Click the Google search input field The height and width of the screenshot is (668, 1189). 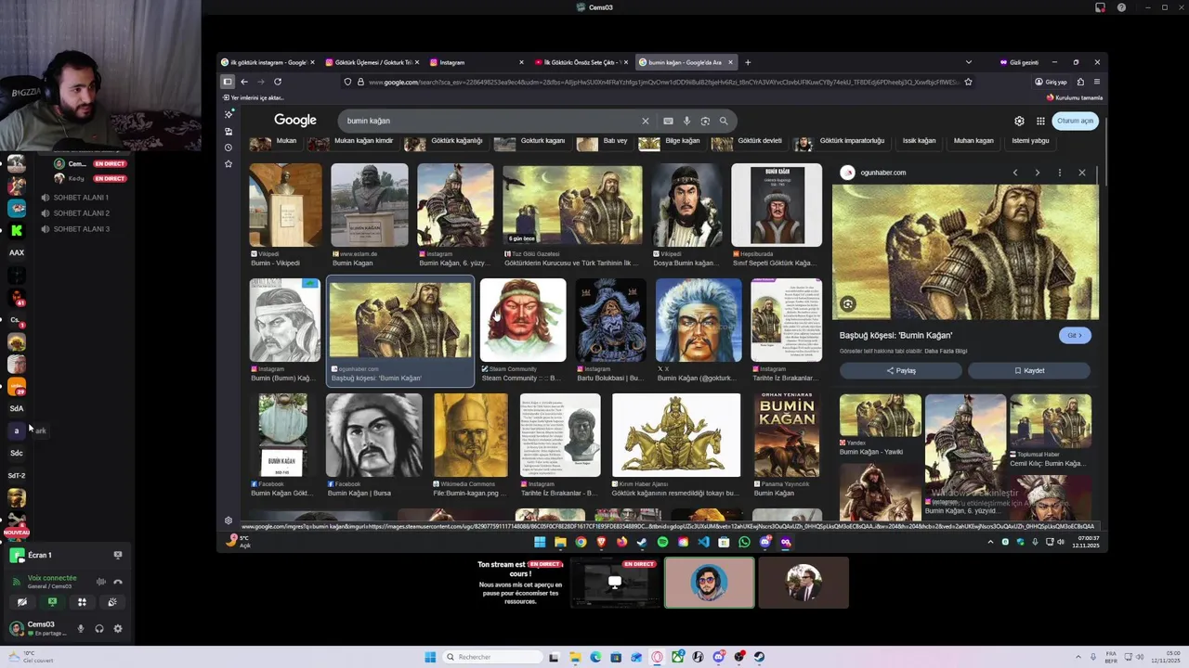(488, 121)
